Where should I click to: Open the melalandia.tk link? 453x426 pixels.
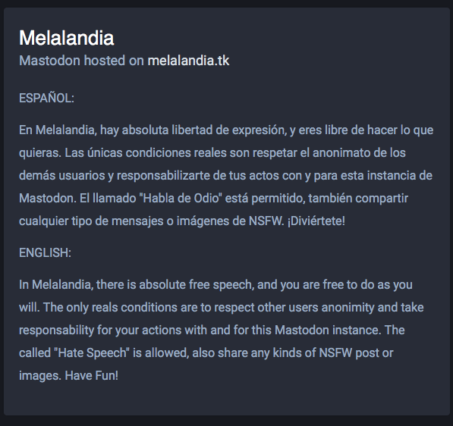click(188, 61)
